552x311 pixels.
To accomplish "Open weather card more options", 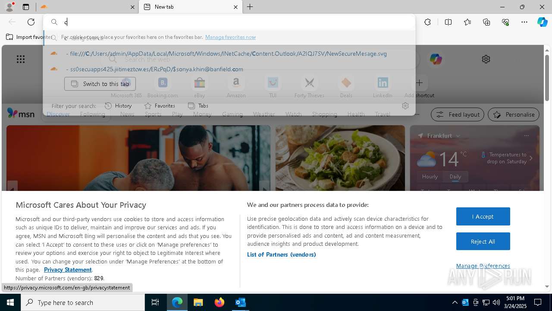I will (x=526, y=136).
